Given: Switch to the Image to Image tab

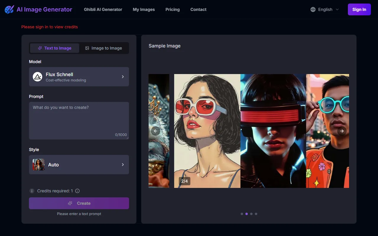Looking at the screenshot, I should [104, 48].
